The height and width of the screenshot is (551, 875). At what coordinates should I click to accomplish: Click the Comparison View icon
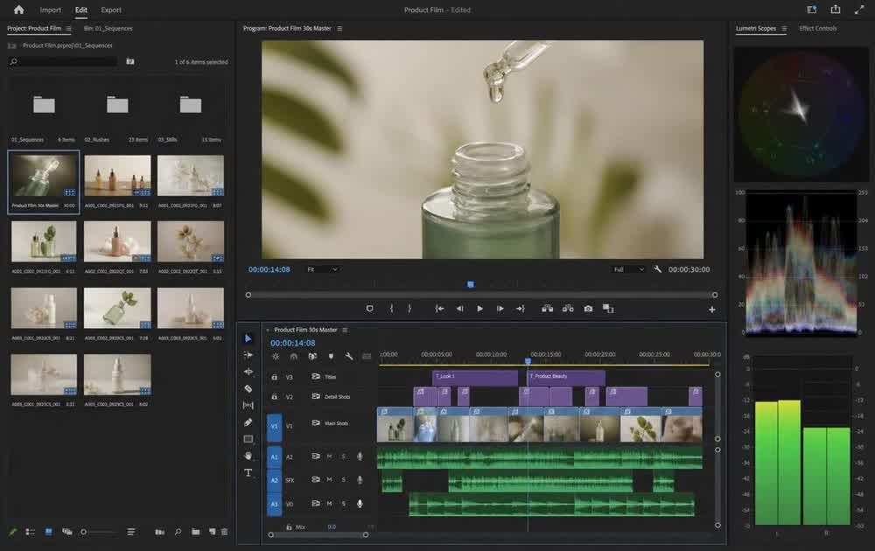pyautogui.click(x=608, y=309)
